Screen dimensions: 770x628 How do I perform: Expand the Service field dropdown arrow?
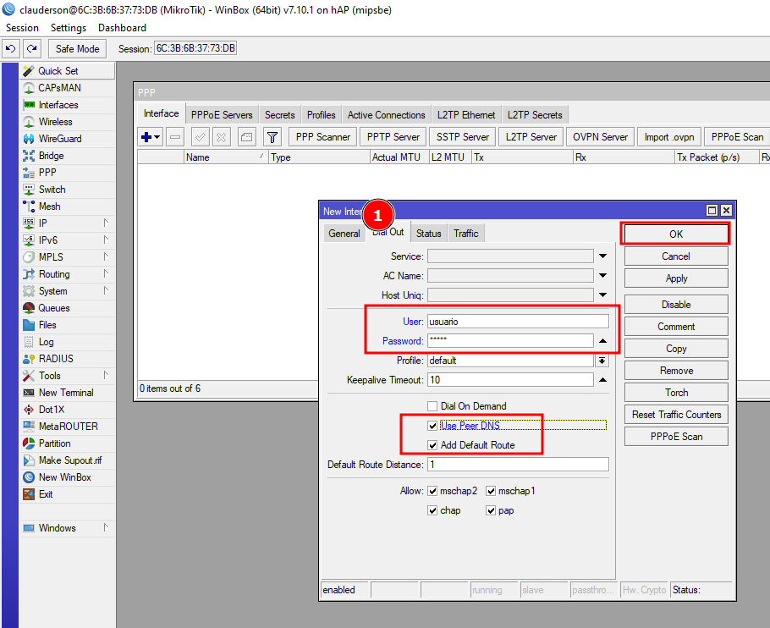click(x=602, y=256)
